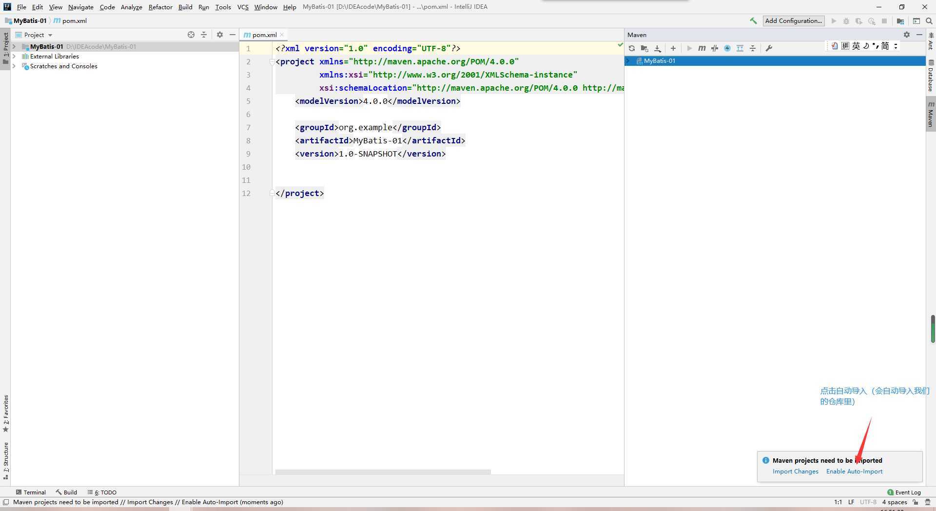Image resolution: width=936 pixels, height=511 pixels.
Task: Change line separator LF
Action: pyautogui.click(x=851, y=502)
